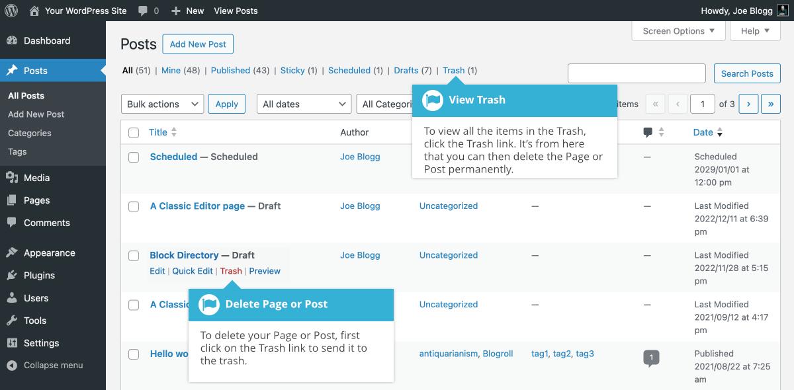The height and width of the screenshot is (390, 794).
Task: Expand the Screen Options panel
Action: point(678,31)
